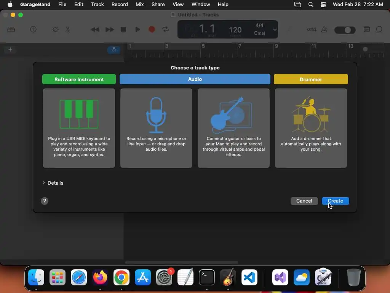Viewport: 390px width, 293px height.
Task: Click the horizontal scrollbar in tracks area
Action: pyautogui.click(x=181, y=262)
